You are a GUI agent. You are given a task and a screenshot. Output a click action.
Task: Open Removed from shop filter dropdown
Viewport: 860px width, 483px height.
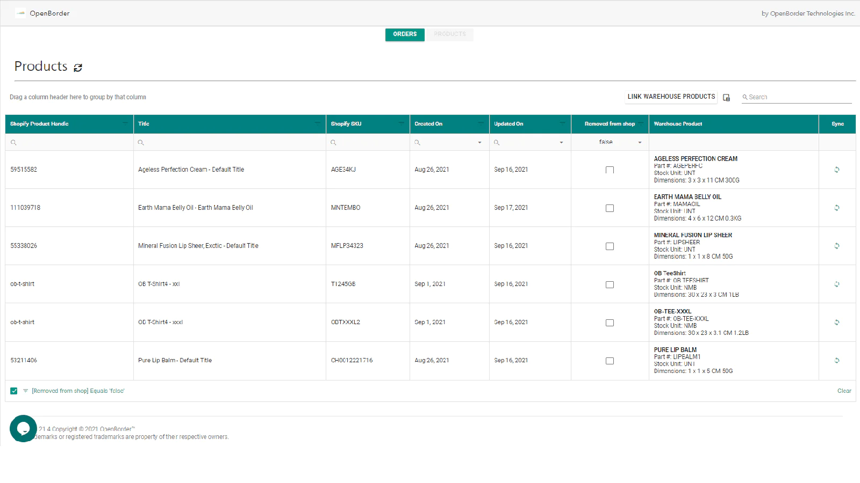(640, 143)
